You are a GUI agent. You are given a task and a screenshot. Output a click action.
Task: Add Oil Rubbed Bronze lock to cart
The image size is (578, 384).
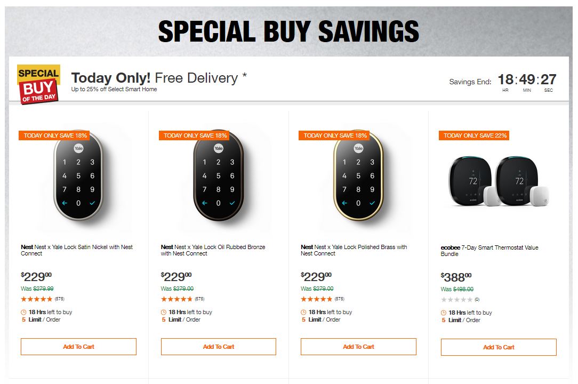[x=219, y=347]
